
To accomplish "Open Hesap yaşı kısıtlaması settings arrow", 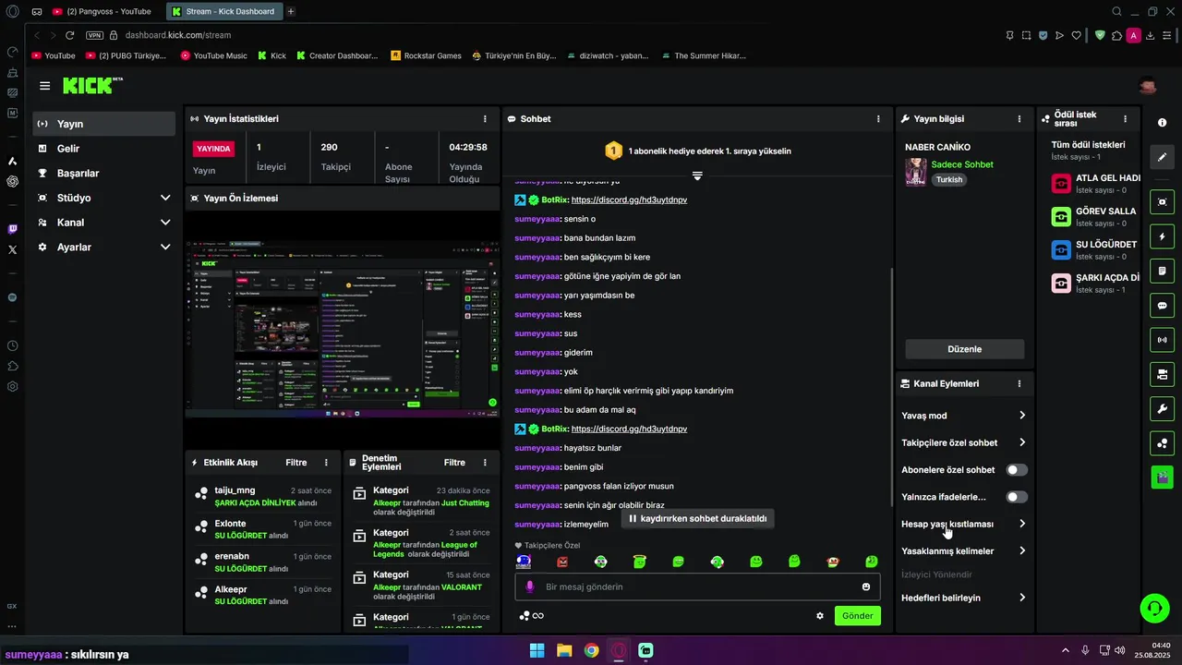I will pyautogui.click(x=1022, y=524).
